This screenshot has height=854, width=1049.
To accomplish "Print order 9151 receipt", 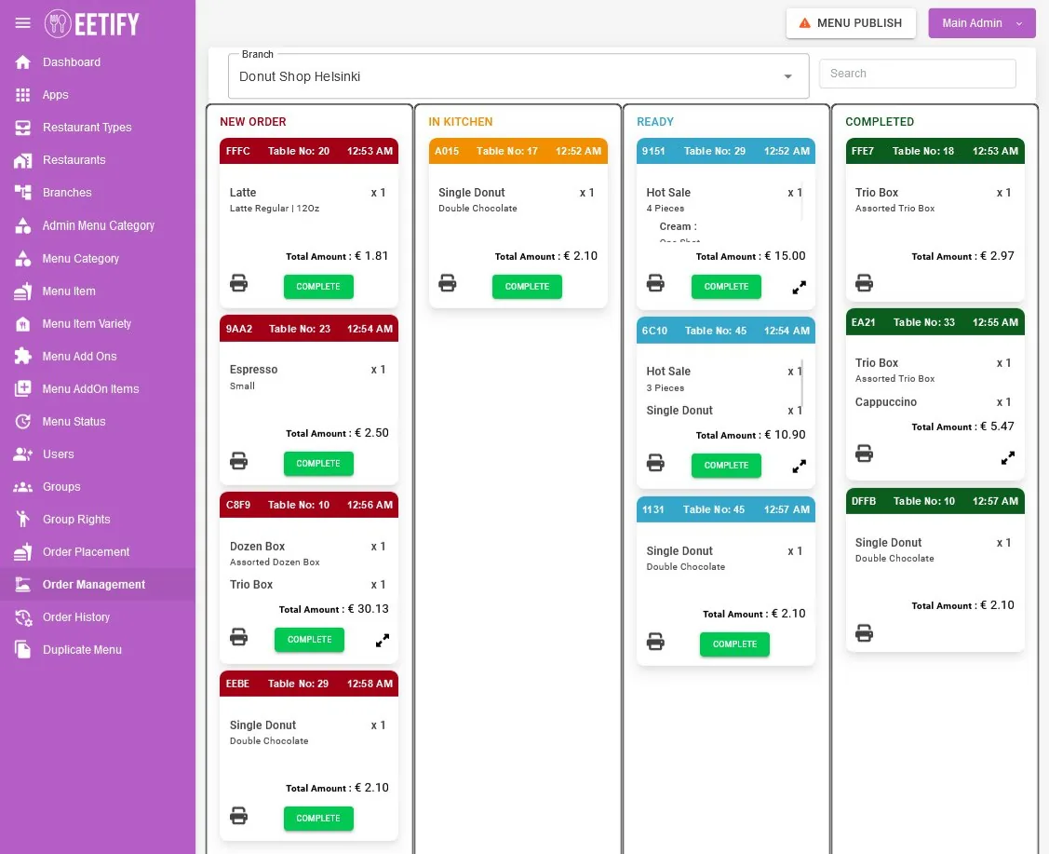I will click(655, 283).
